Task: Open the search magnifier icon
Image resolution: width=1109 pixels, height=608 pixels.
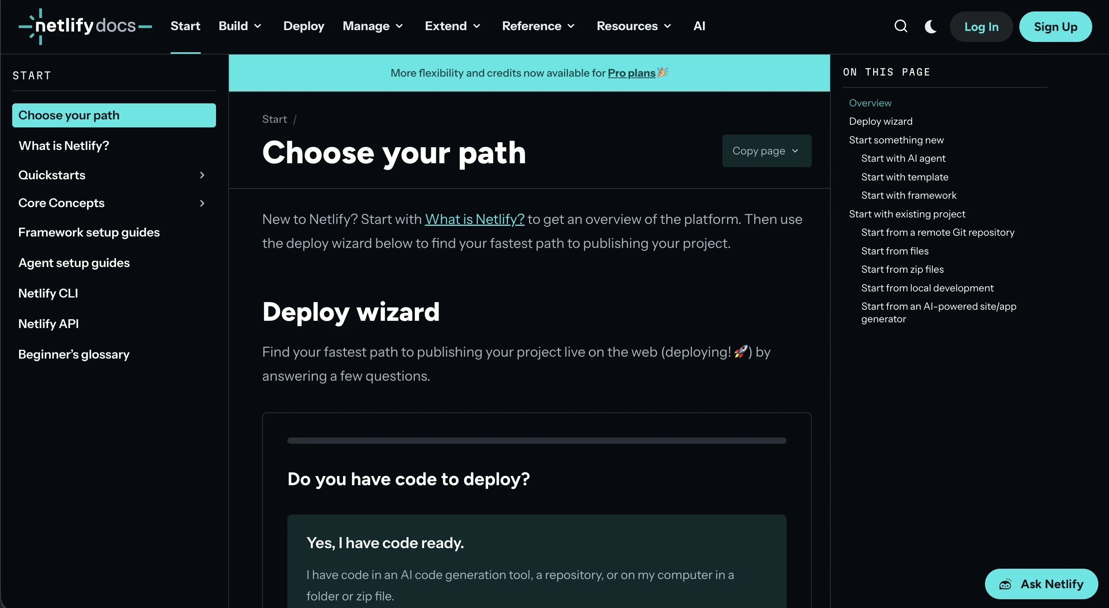Action: tap(901, 26)
